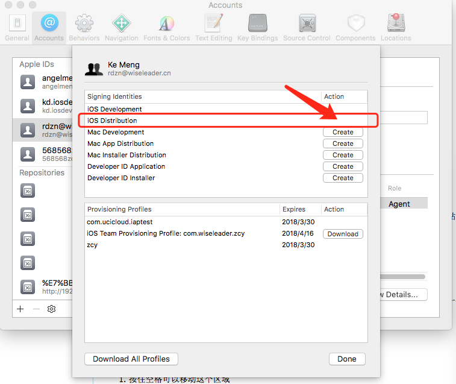The width and height of the screenshot is (456, 384).
Task: Click the Expires column header
Action: [x=301, y=209]
